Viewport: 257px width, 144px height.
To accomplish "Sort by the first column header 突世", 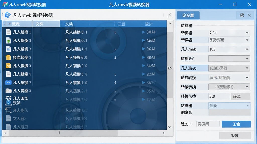I will tap(19, 24).
